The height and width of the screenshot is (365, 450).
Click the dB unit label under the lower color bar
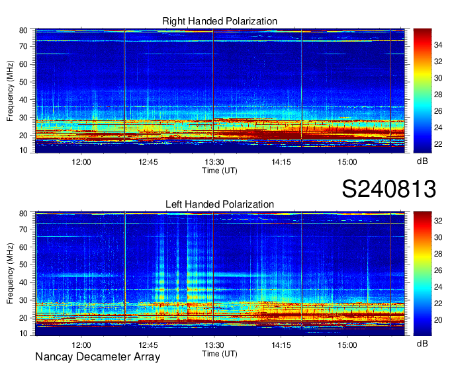click(x=422, y=343)
